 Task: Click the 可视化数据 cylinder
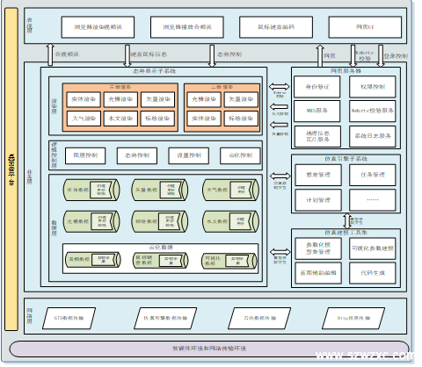point(229,260)
